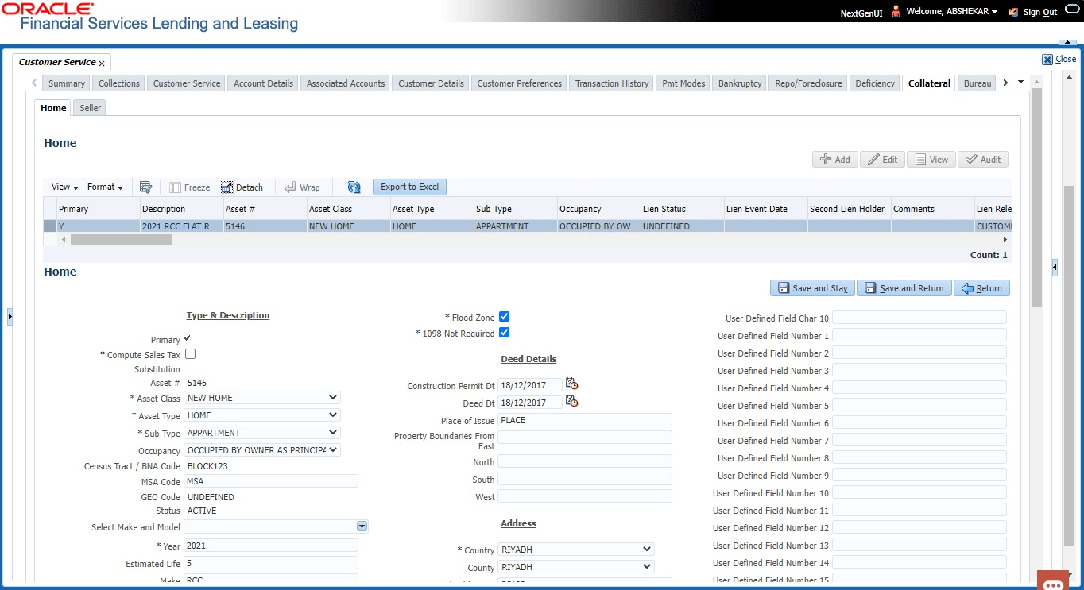Open the View menu in table toolbar
Screen dimensions: 1084x590
64,187
